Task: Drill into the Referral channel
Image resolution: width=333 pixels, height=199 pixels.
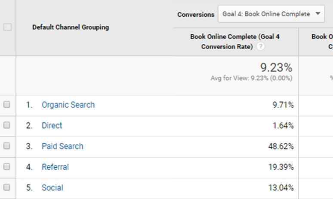Action: [55, 167]
